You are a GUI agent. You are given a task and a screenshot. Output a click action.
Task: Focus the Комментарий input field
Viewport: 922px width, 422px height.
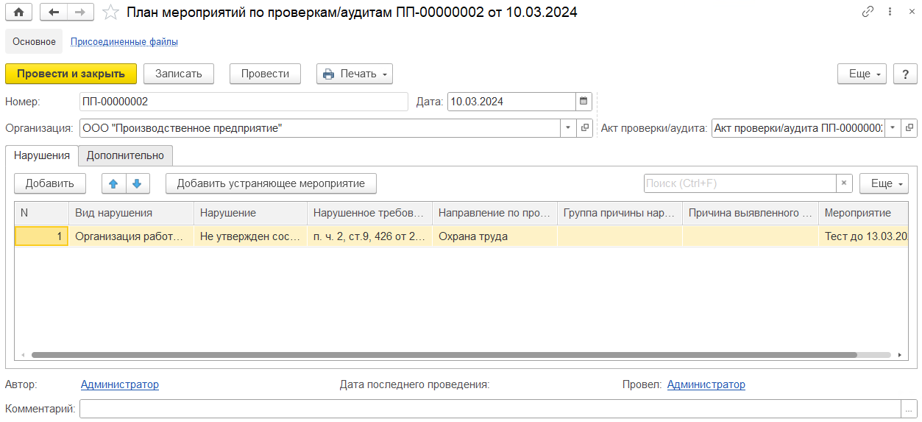point(489,409)
